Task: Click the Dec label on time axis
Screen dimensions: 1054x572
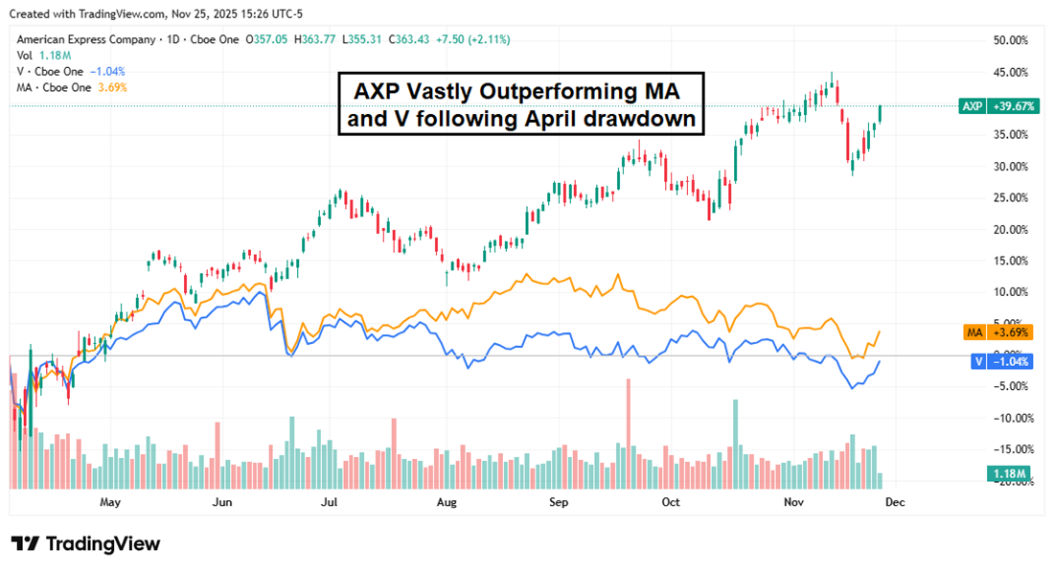Action: coord(893,501)
